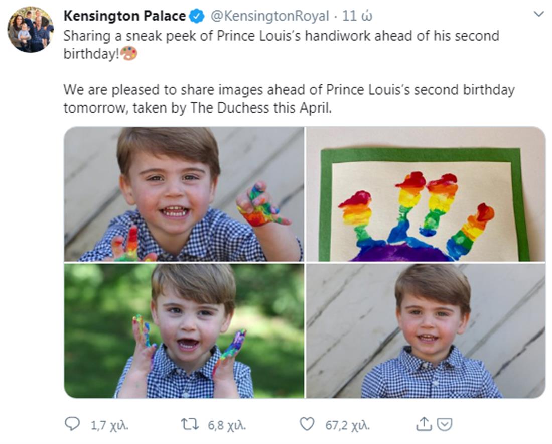This screenshot has width=552, height=444.
Task: Click the blue verified badge
Action: tap(197, 16)
